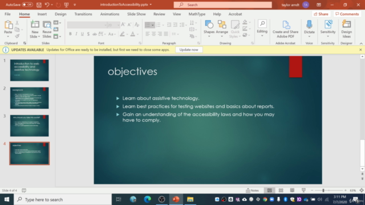Start presentation from beginning icon
The width and height of the screenshot is (365, 205).
pyautogui.click(x=66, y=5)
